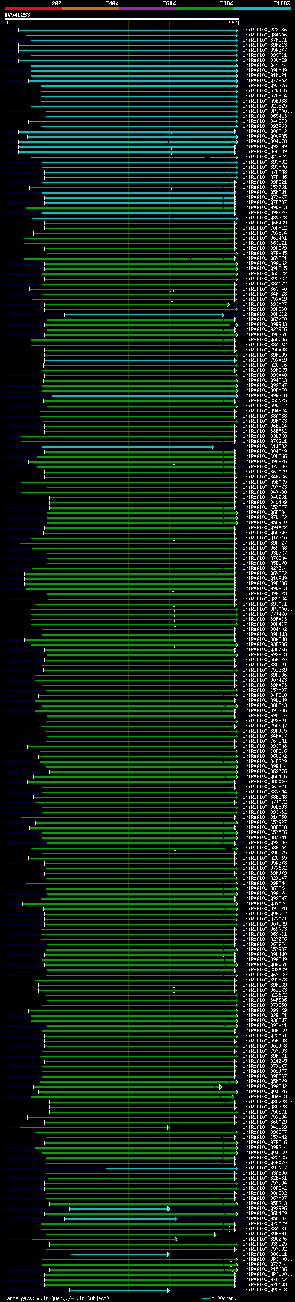
Task: Click the cyan alignment bar for UniRef100_C1J3Q2
Action: coord(129,447)
